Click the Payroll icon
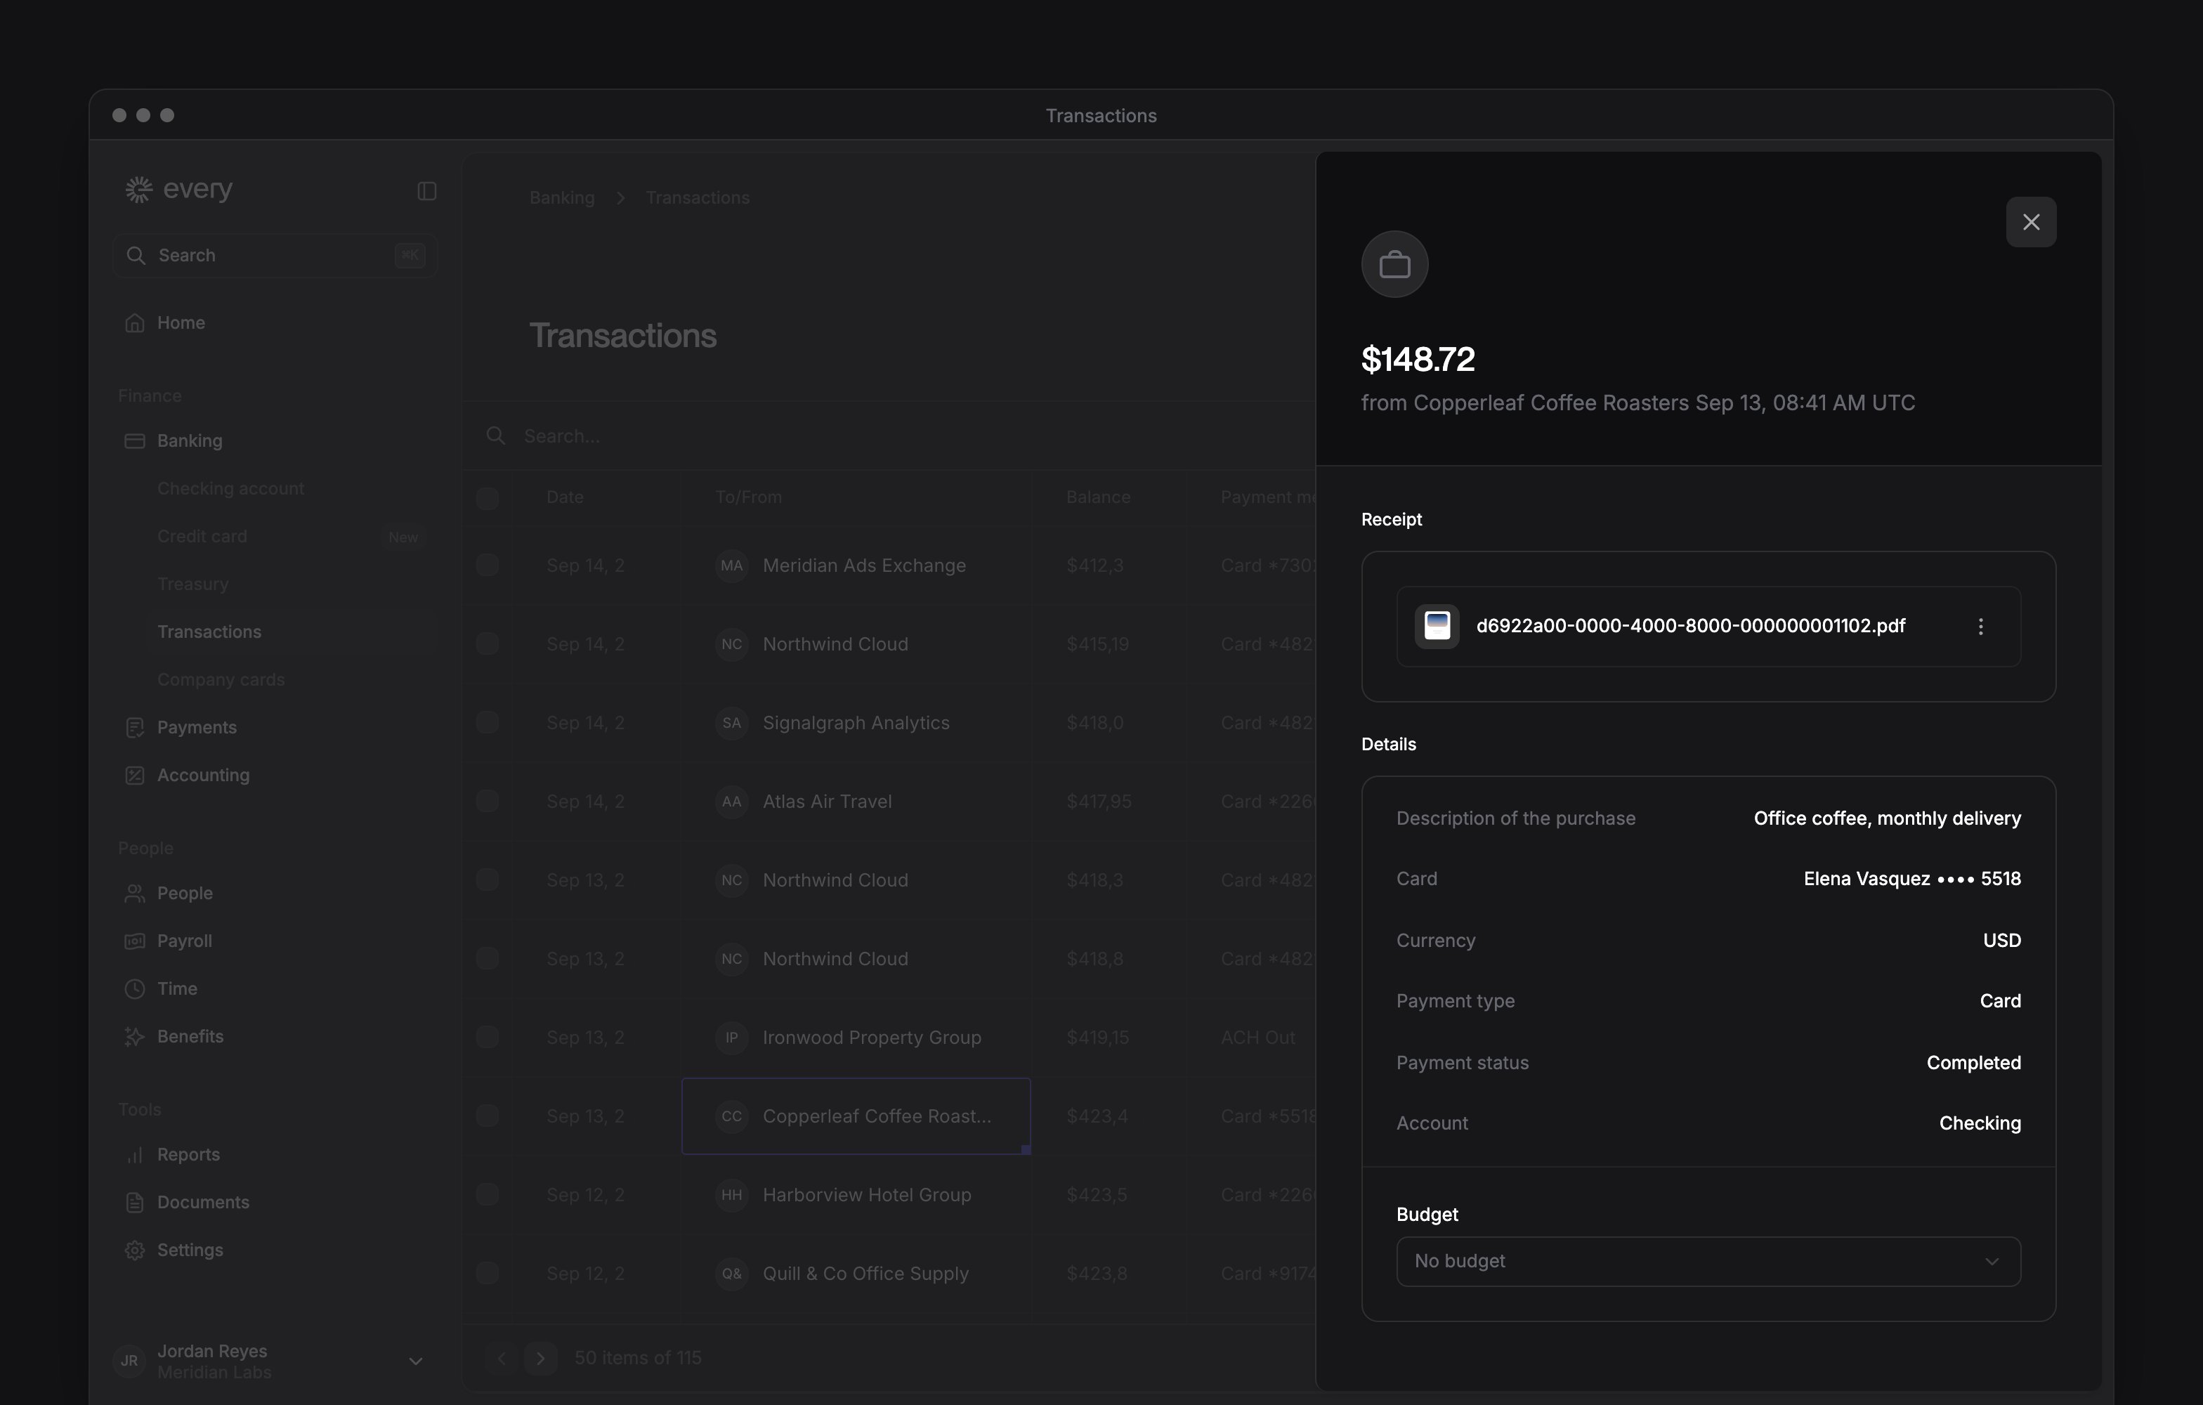 click(x=134, y=941)
